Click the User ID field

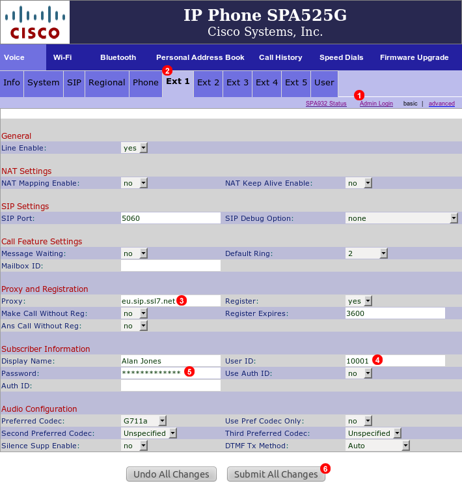[x=395, y=361]
